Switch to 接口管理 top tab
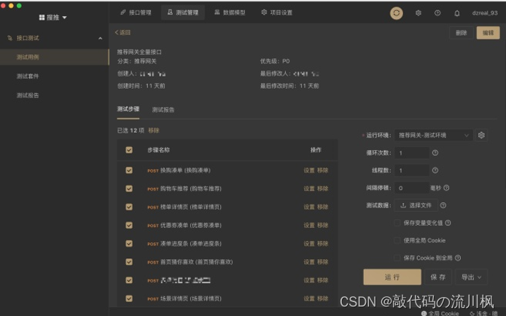 pos(136,12)
